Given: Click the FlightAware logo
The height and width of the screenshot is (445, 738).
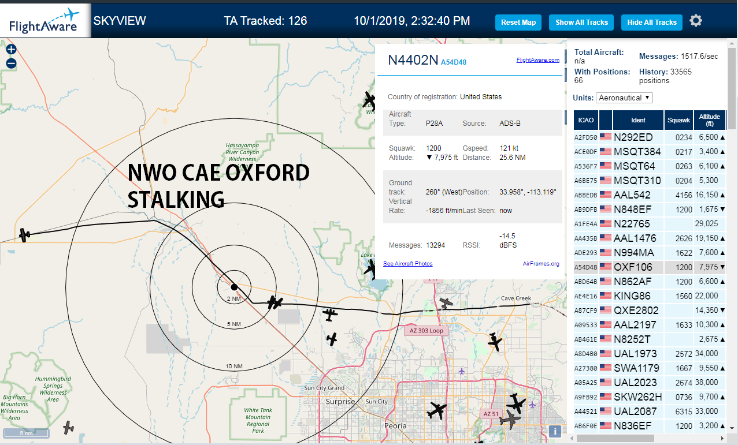Looking at the screenshot, I should coord(45,20).
